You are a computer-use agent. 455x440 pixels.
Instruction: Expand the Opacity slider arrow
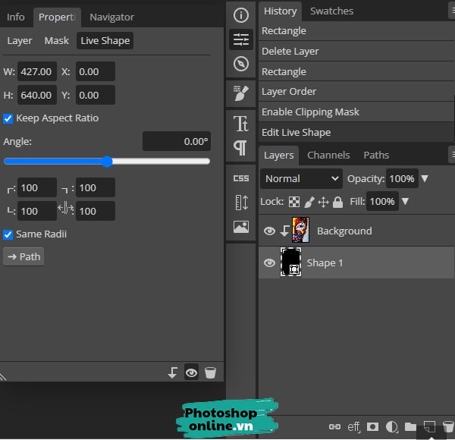tap(425, 179)
